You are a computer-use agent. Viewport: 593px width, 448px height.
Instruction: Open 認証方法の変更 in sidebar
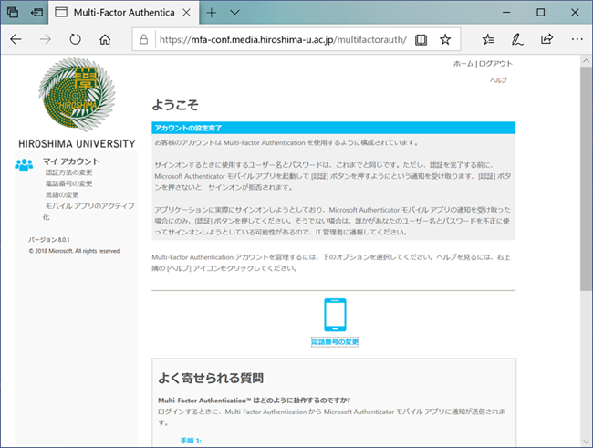click(68, 172)
